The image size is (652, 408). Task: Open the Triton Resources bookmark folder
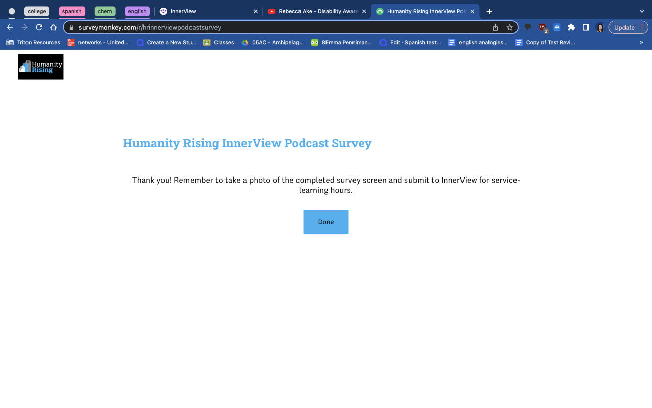pyautogui.click(x=33, y=43)
